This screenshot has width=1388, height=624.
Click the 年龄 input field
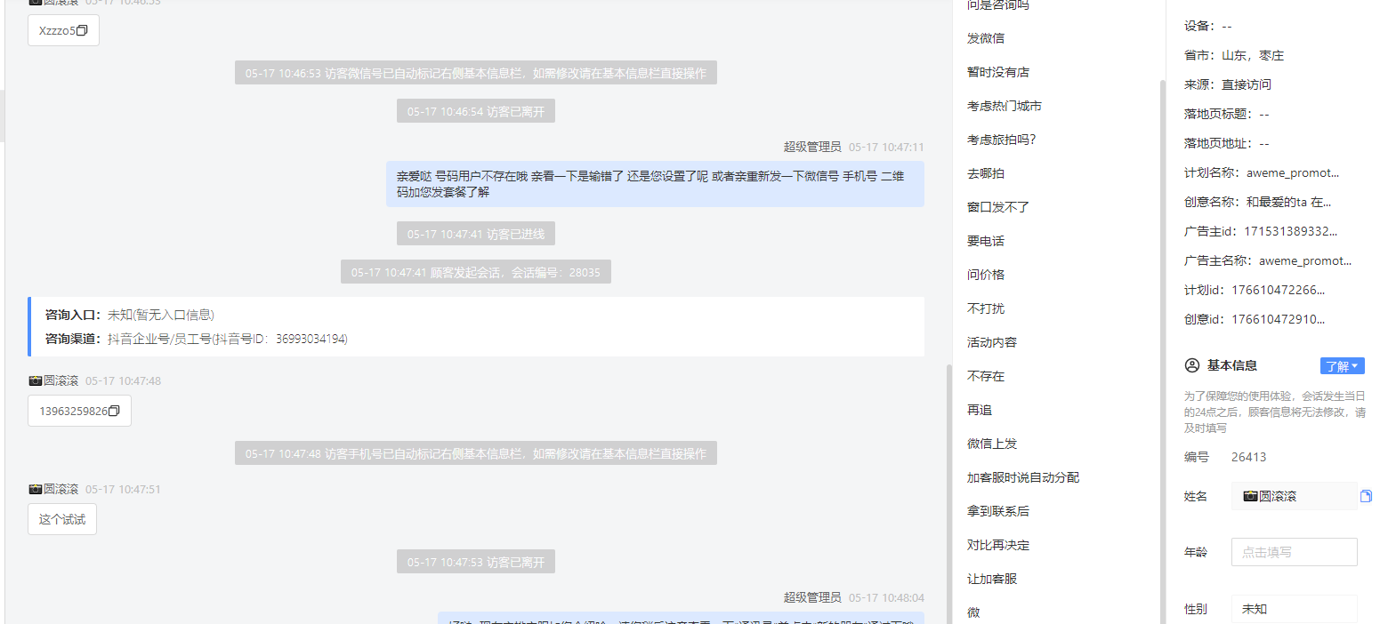(x=1294, y=552)
